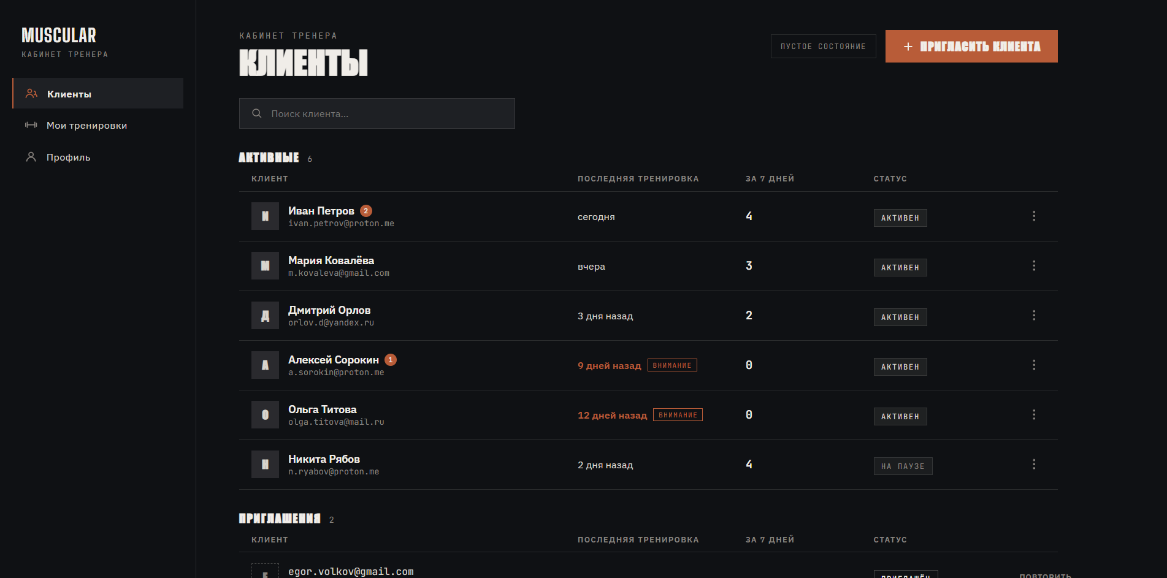Focus the Поиск клиента search field
Viewport: 1167px width, 578px height.
click(377, 113)
